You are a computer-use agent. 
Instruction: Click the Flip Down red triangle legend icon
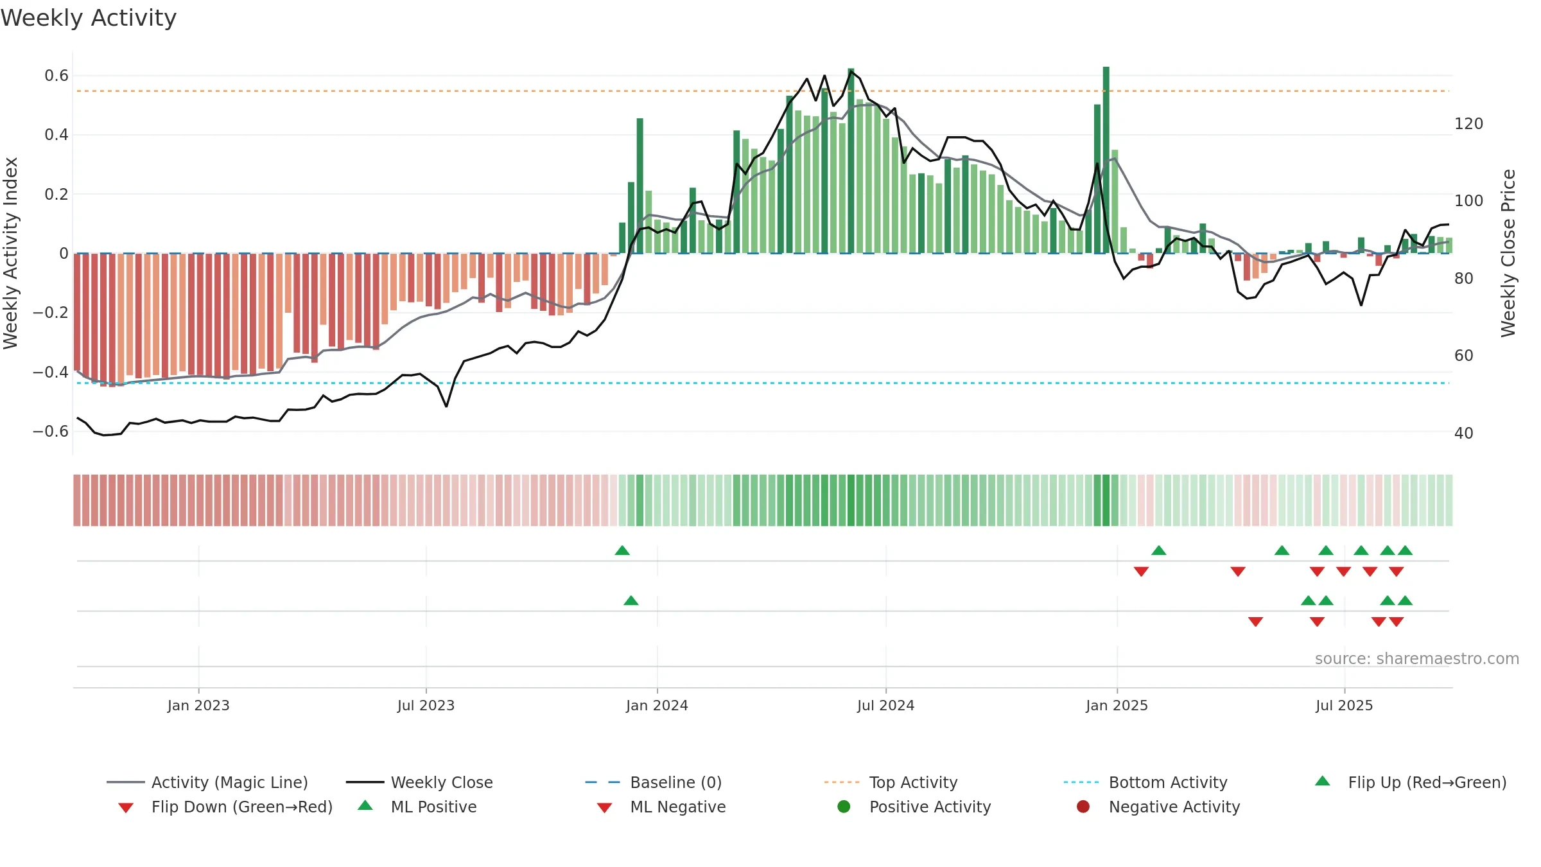pos(126,808)
